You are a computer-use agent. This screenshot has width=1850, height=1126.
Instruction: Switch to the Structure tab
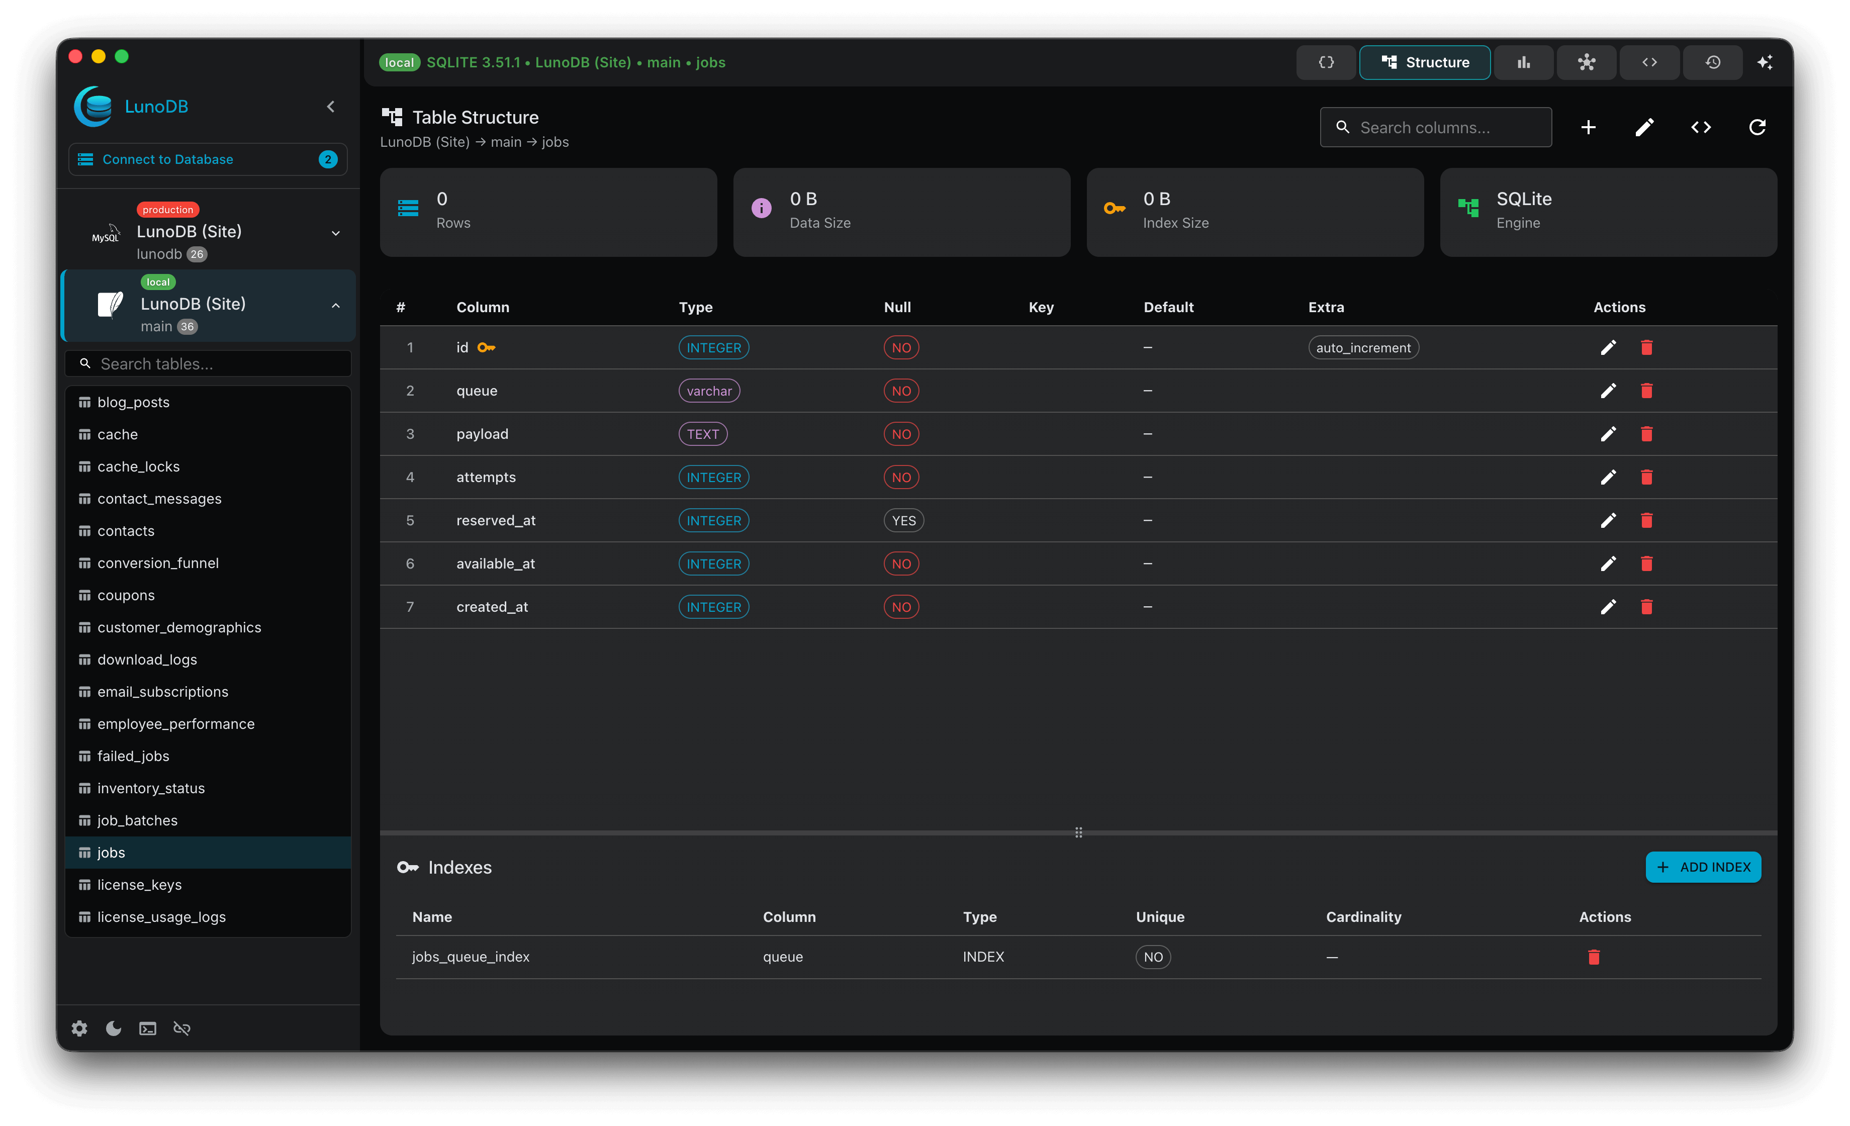[x=1424, y=62]
